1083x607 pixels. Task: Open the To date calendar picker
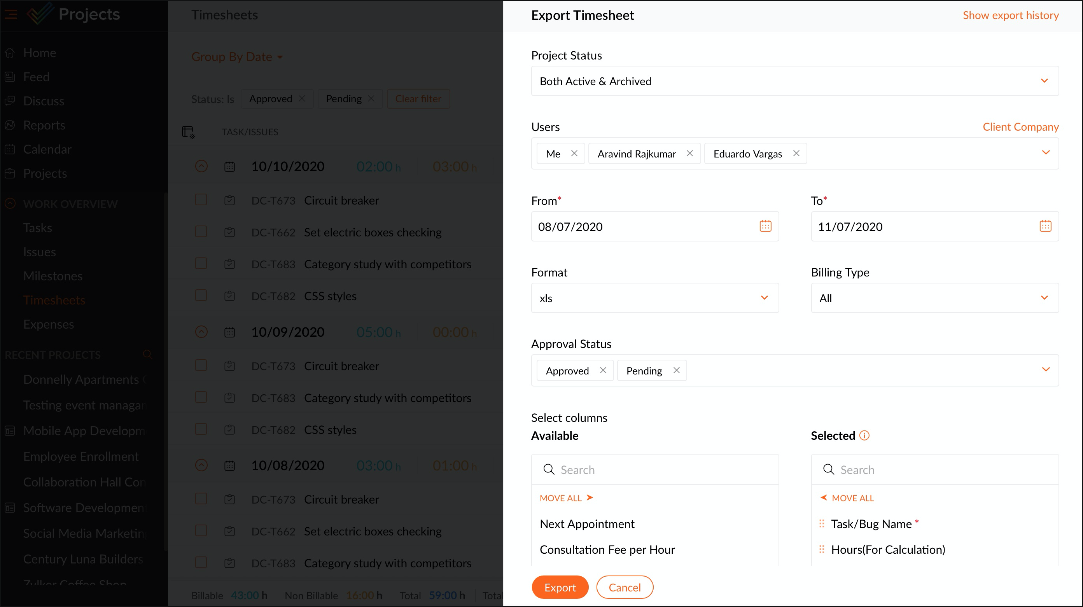(x=1045, y=226)
